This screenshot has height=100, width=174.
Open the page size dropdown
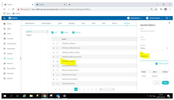[107, 89]
